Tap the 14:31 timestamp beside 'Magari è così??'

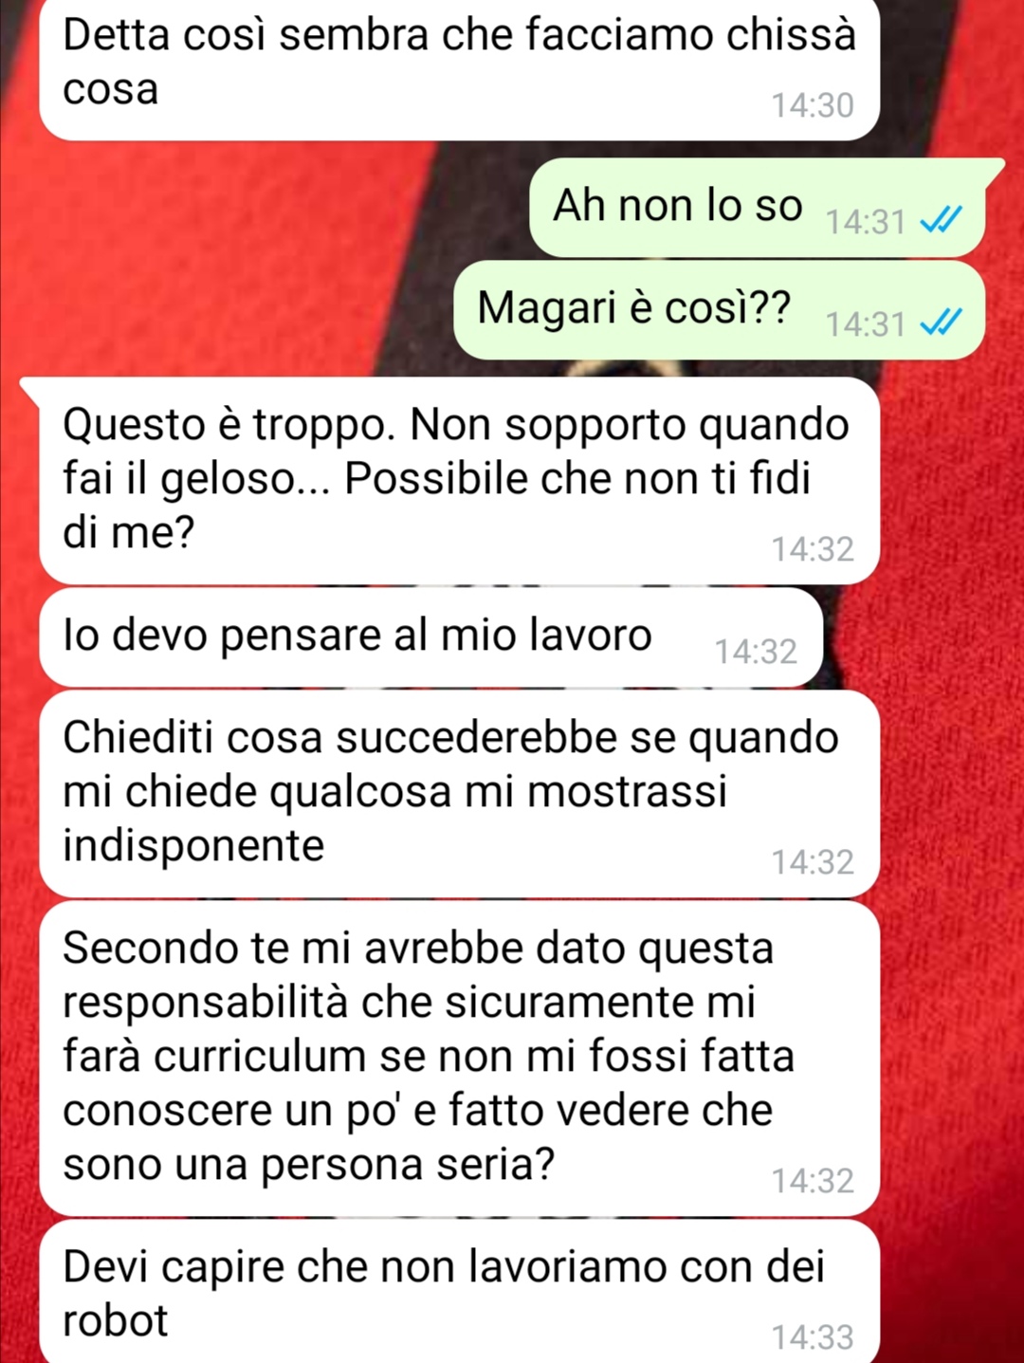click(x=866, y=324)
